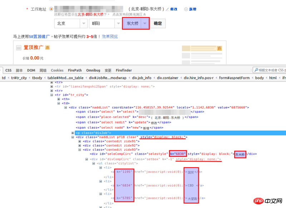Select the 工作地址 radio button
Viewport: 286px width, 208px height.
(51, 9)
